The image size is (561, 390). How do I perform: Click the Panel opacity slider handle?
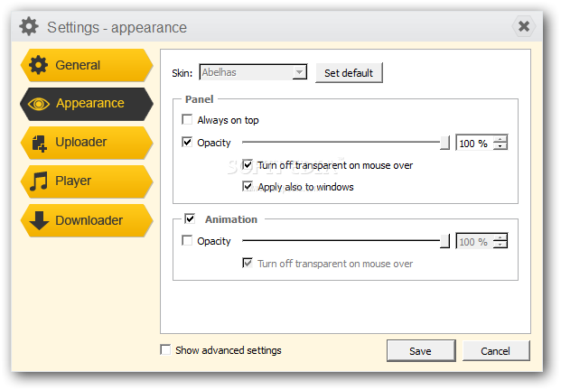(444, 143)
